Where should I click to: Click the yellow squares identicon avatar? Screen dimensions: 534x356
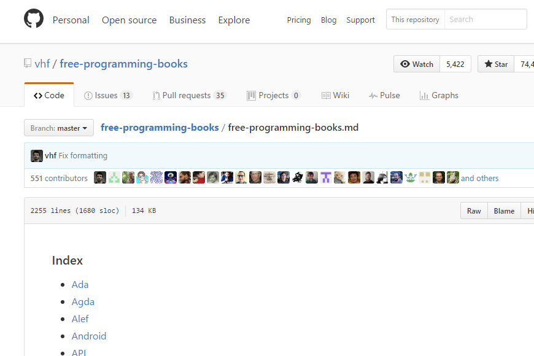coord(425,177)
